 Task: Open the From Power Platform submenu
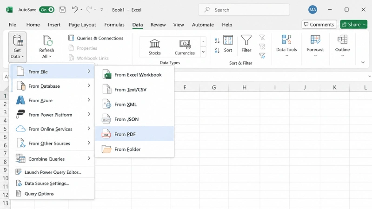coord(53,115)
